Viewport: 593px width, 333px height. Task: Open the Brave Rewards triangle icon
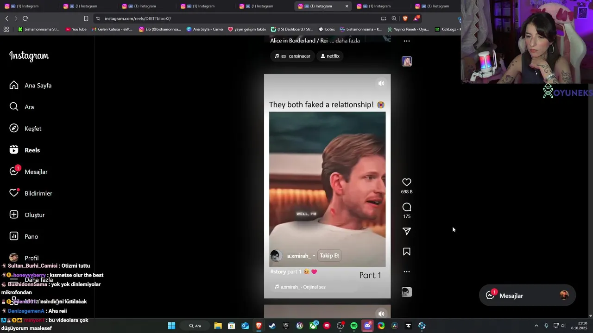[416, 18]
